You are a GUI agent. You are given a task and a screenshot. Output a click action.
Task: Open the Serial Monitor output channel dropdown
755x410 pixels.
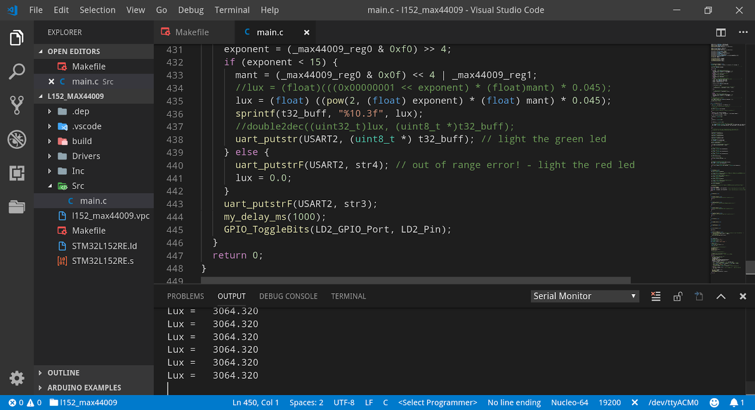(x=584, y=296)
